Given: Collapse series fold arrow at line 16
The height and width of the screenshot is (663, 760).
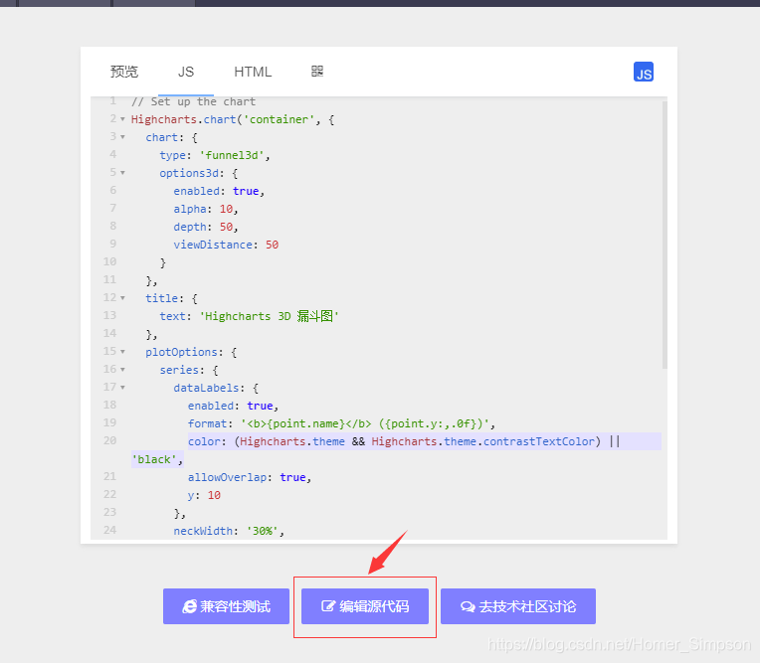Looking at the screenshot, I should pyautogui.click(x=122, y=370).
